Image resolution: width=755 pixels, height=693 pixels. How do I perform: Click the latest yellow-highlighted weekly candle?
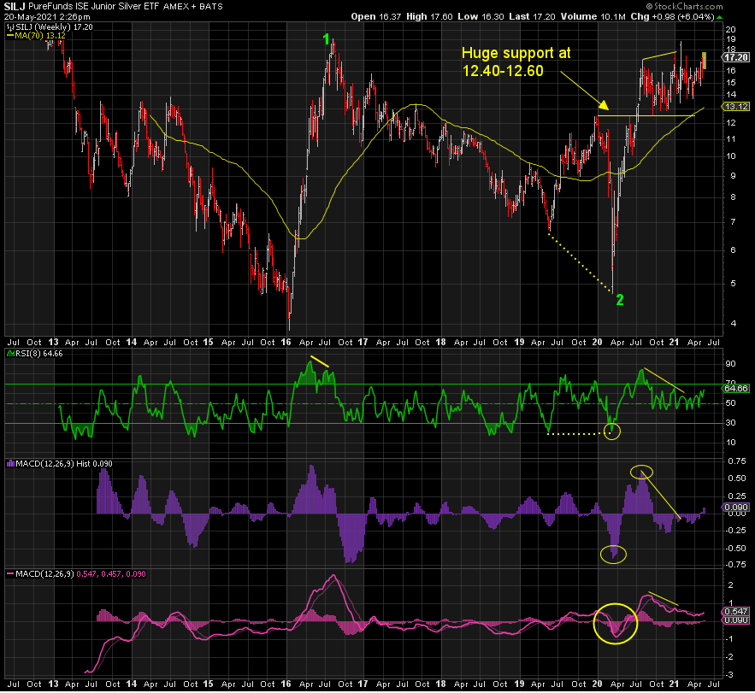coord(704,61)
